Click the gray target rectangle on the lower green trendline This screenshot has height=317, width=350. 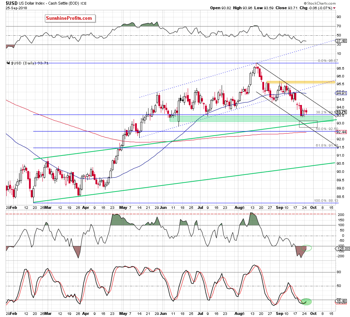308,124
